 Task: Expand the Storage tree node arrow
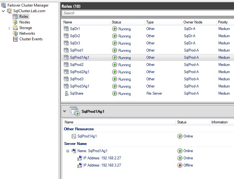9,28
